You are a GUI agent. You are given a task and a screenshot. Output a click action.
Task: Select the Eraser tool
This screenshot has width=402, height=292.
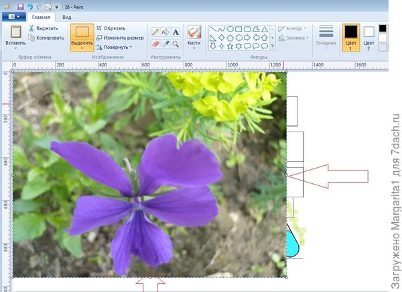click(155, 44)
